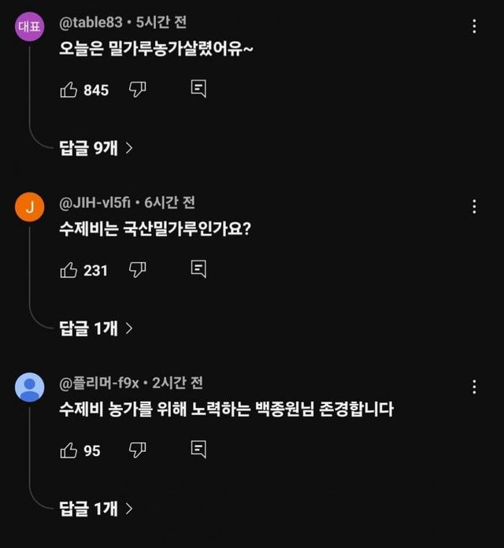Dislike the @플리머-f9x comment
This screenshot has width=504, height=548.
pyautogui.click(x=138, y=450)
